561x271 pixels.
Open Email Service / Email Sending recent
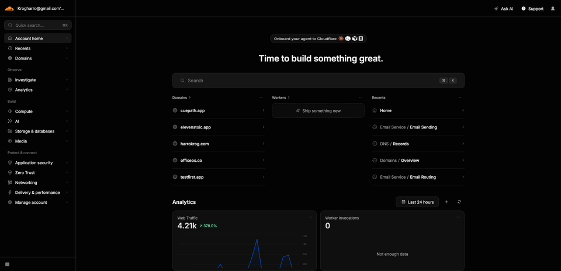pyautogui.click(x=418, y=127)
